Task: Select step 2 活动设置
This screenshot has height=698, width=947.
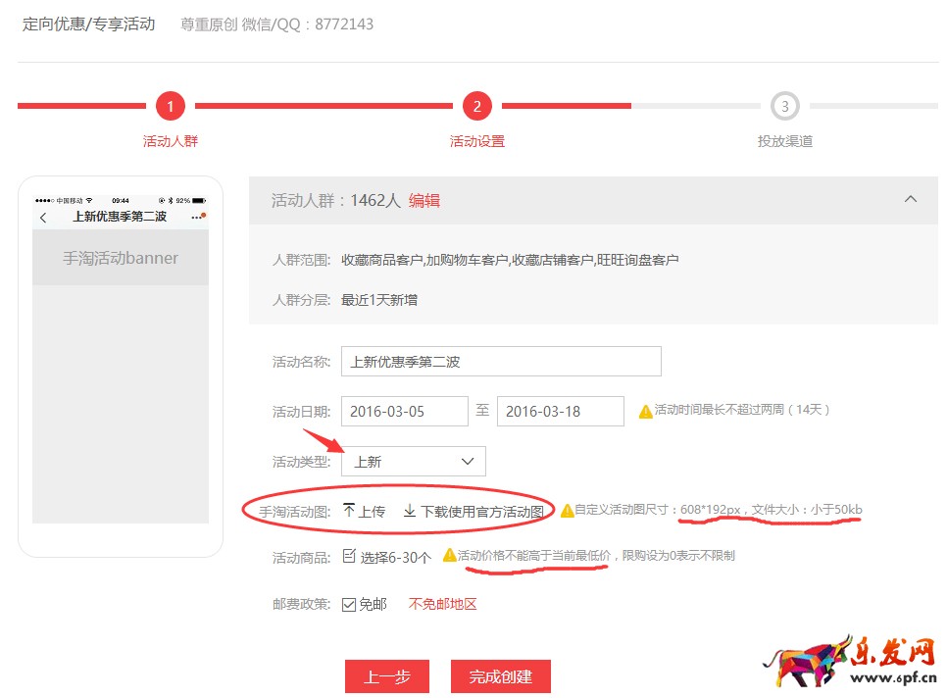Action: coord(477,107)
